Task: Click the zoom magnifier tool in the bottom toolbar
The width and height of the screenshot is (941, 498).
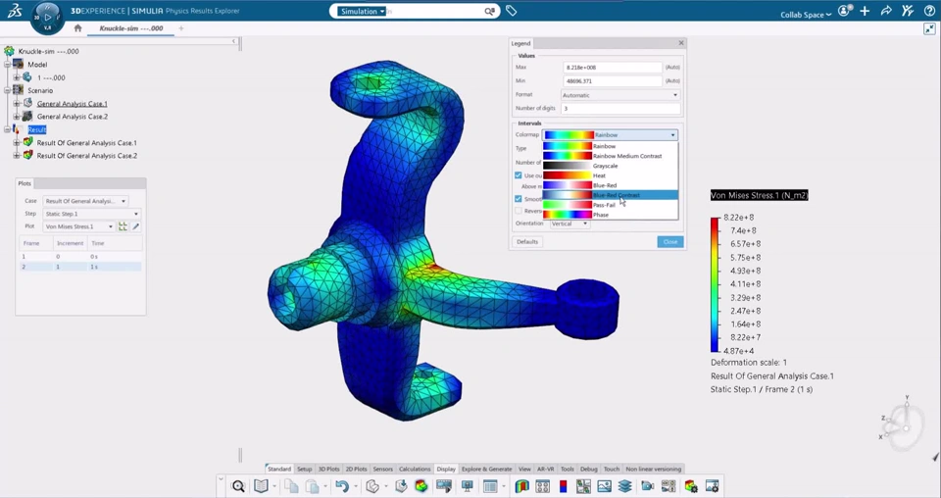Action: [x=238, y=486]
